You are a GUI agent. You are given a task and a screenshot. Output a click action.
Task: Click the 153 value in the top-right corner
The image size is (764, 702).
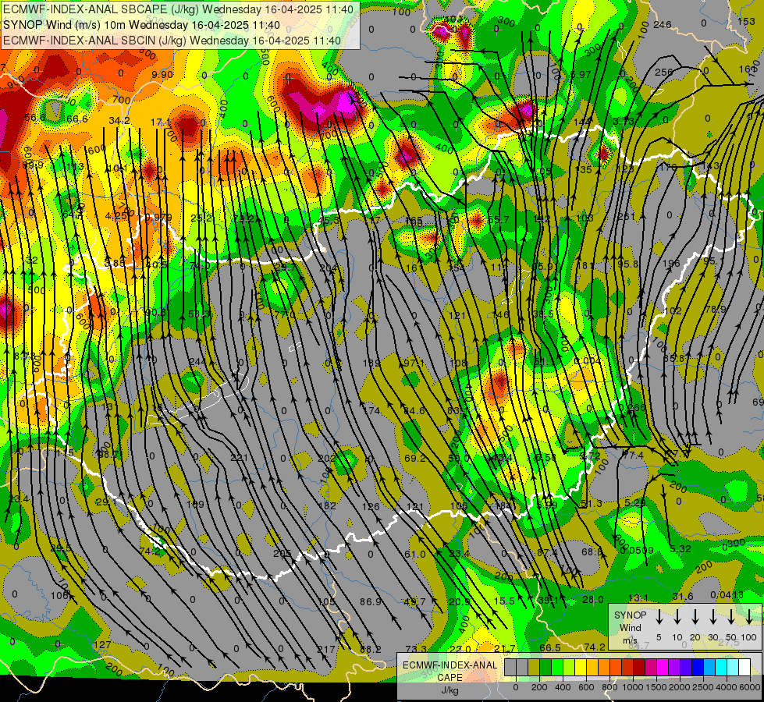coord(746,21)
